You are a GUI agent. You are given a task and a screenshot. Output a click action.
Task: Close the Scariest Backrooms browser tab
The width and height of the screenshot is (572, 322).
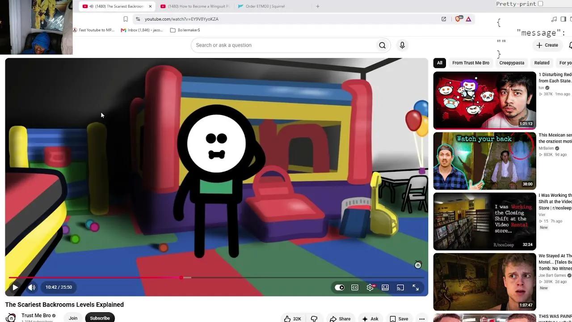tap(150, 6)
